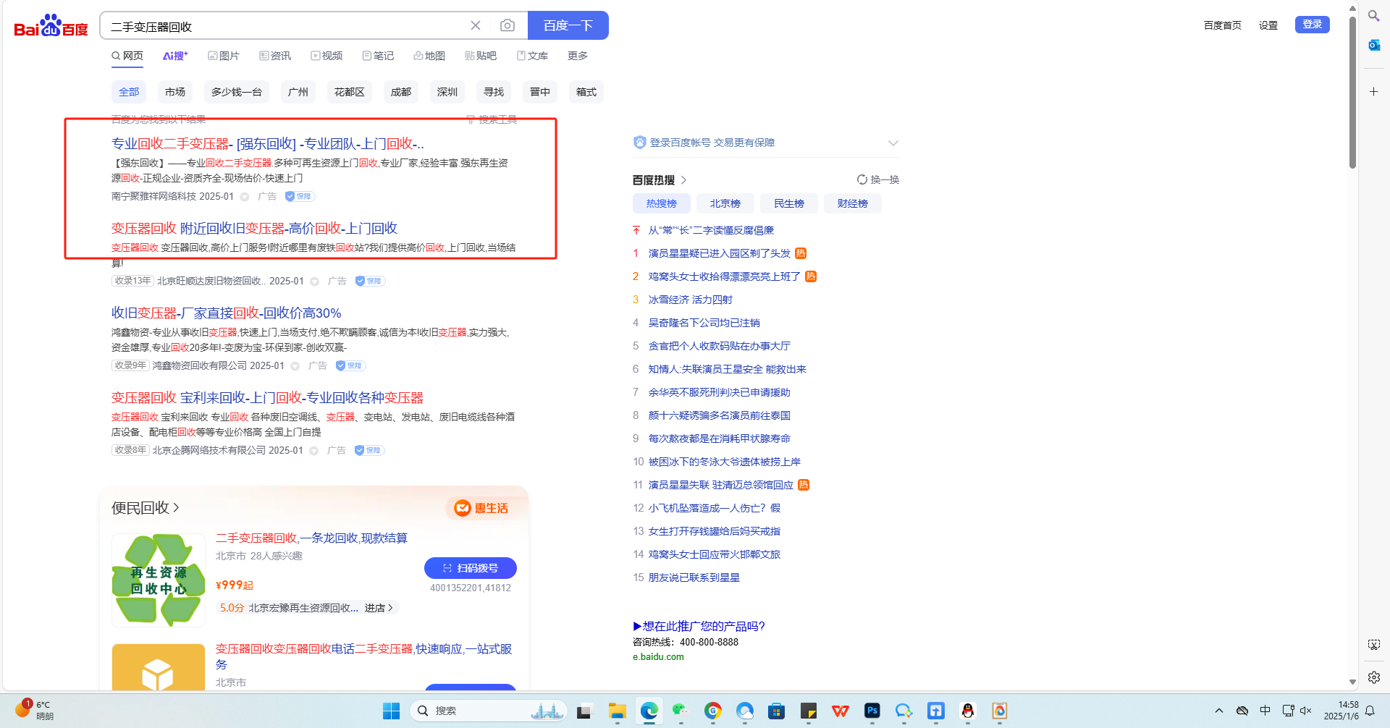Open the Baidu logo homepage

tap(51, 27)
